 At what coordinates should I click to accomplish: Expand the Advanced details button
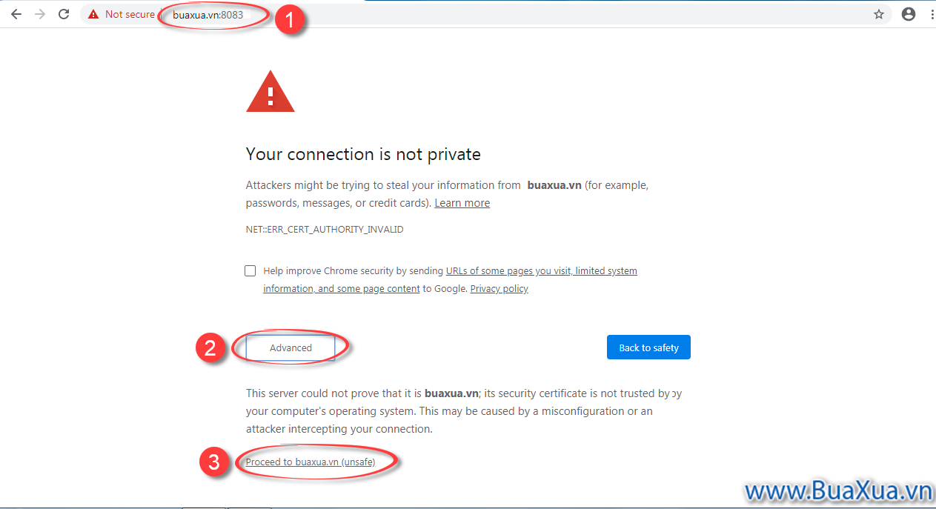pyautogui.click(x=291, y=347)
